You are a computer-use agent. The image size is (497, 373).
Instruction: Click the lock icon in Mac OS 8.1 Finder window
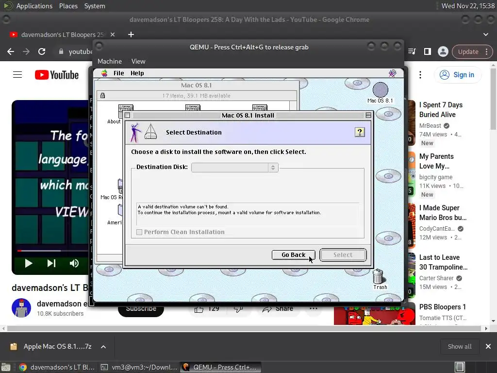[x=102, y=96]
